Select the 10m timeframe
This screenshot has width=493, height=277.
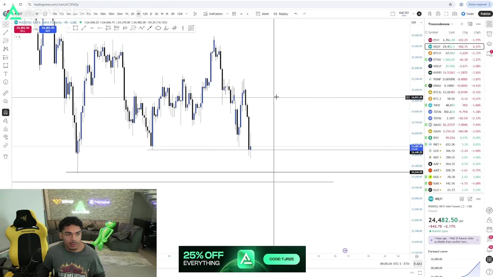pyautogui.click(x=103, y=14)
